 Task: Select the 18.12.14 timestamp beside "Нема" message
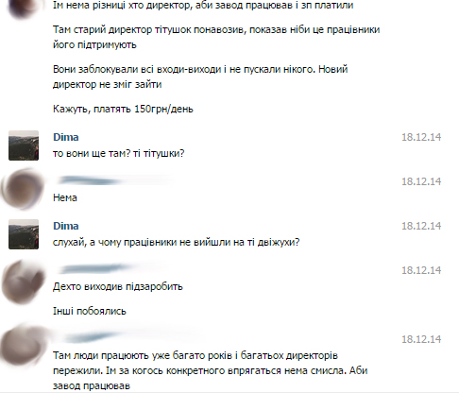(421, 181)
